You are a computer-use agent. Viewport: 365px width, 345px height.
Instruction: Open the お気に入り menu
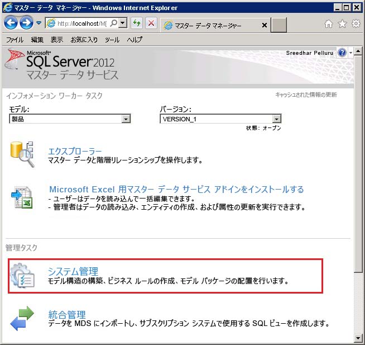click(x=84, y=40)
